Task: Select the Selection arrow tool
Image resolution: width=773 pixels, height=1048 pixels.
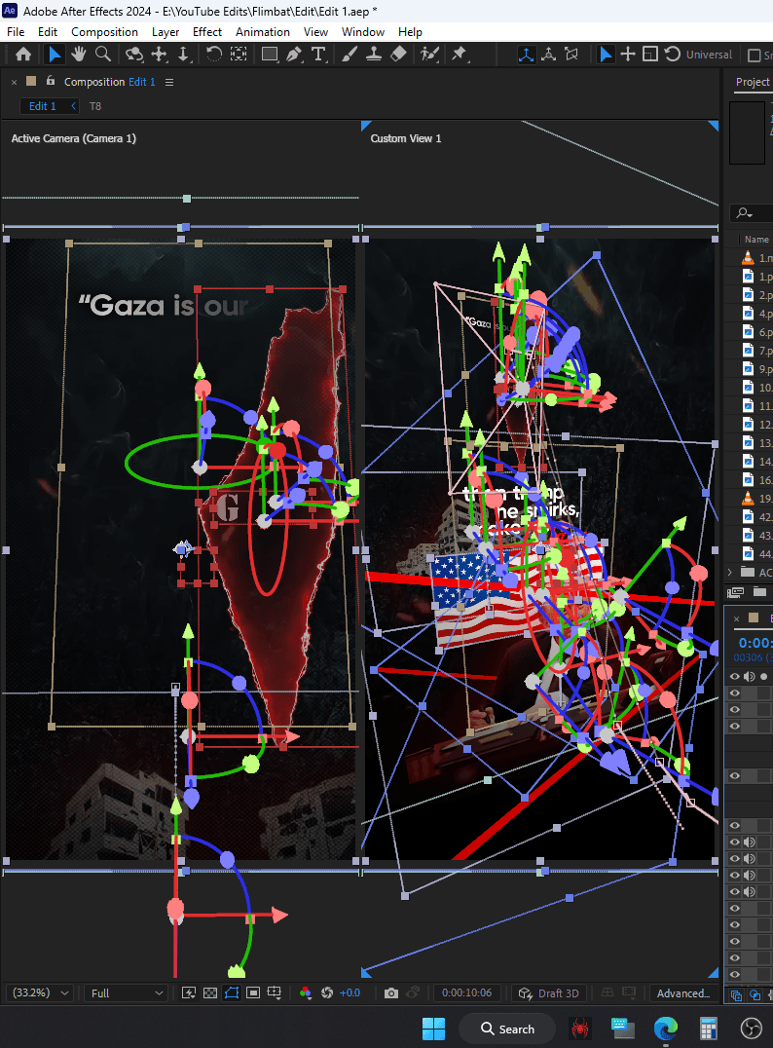Action: (x=55, y=55)
